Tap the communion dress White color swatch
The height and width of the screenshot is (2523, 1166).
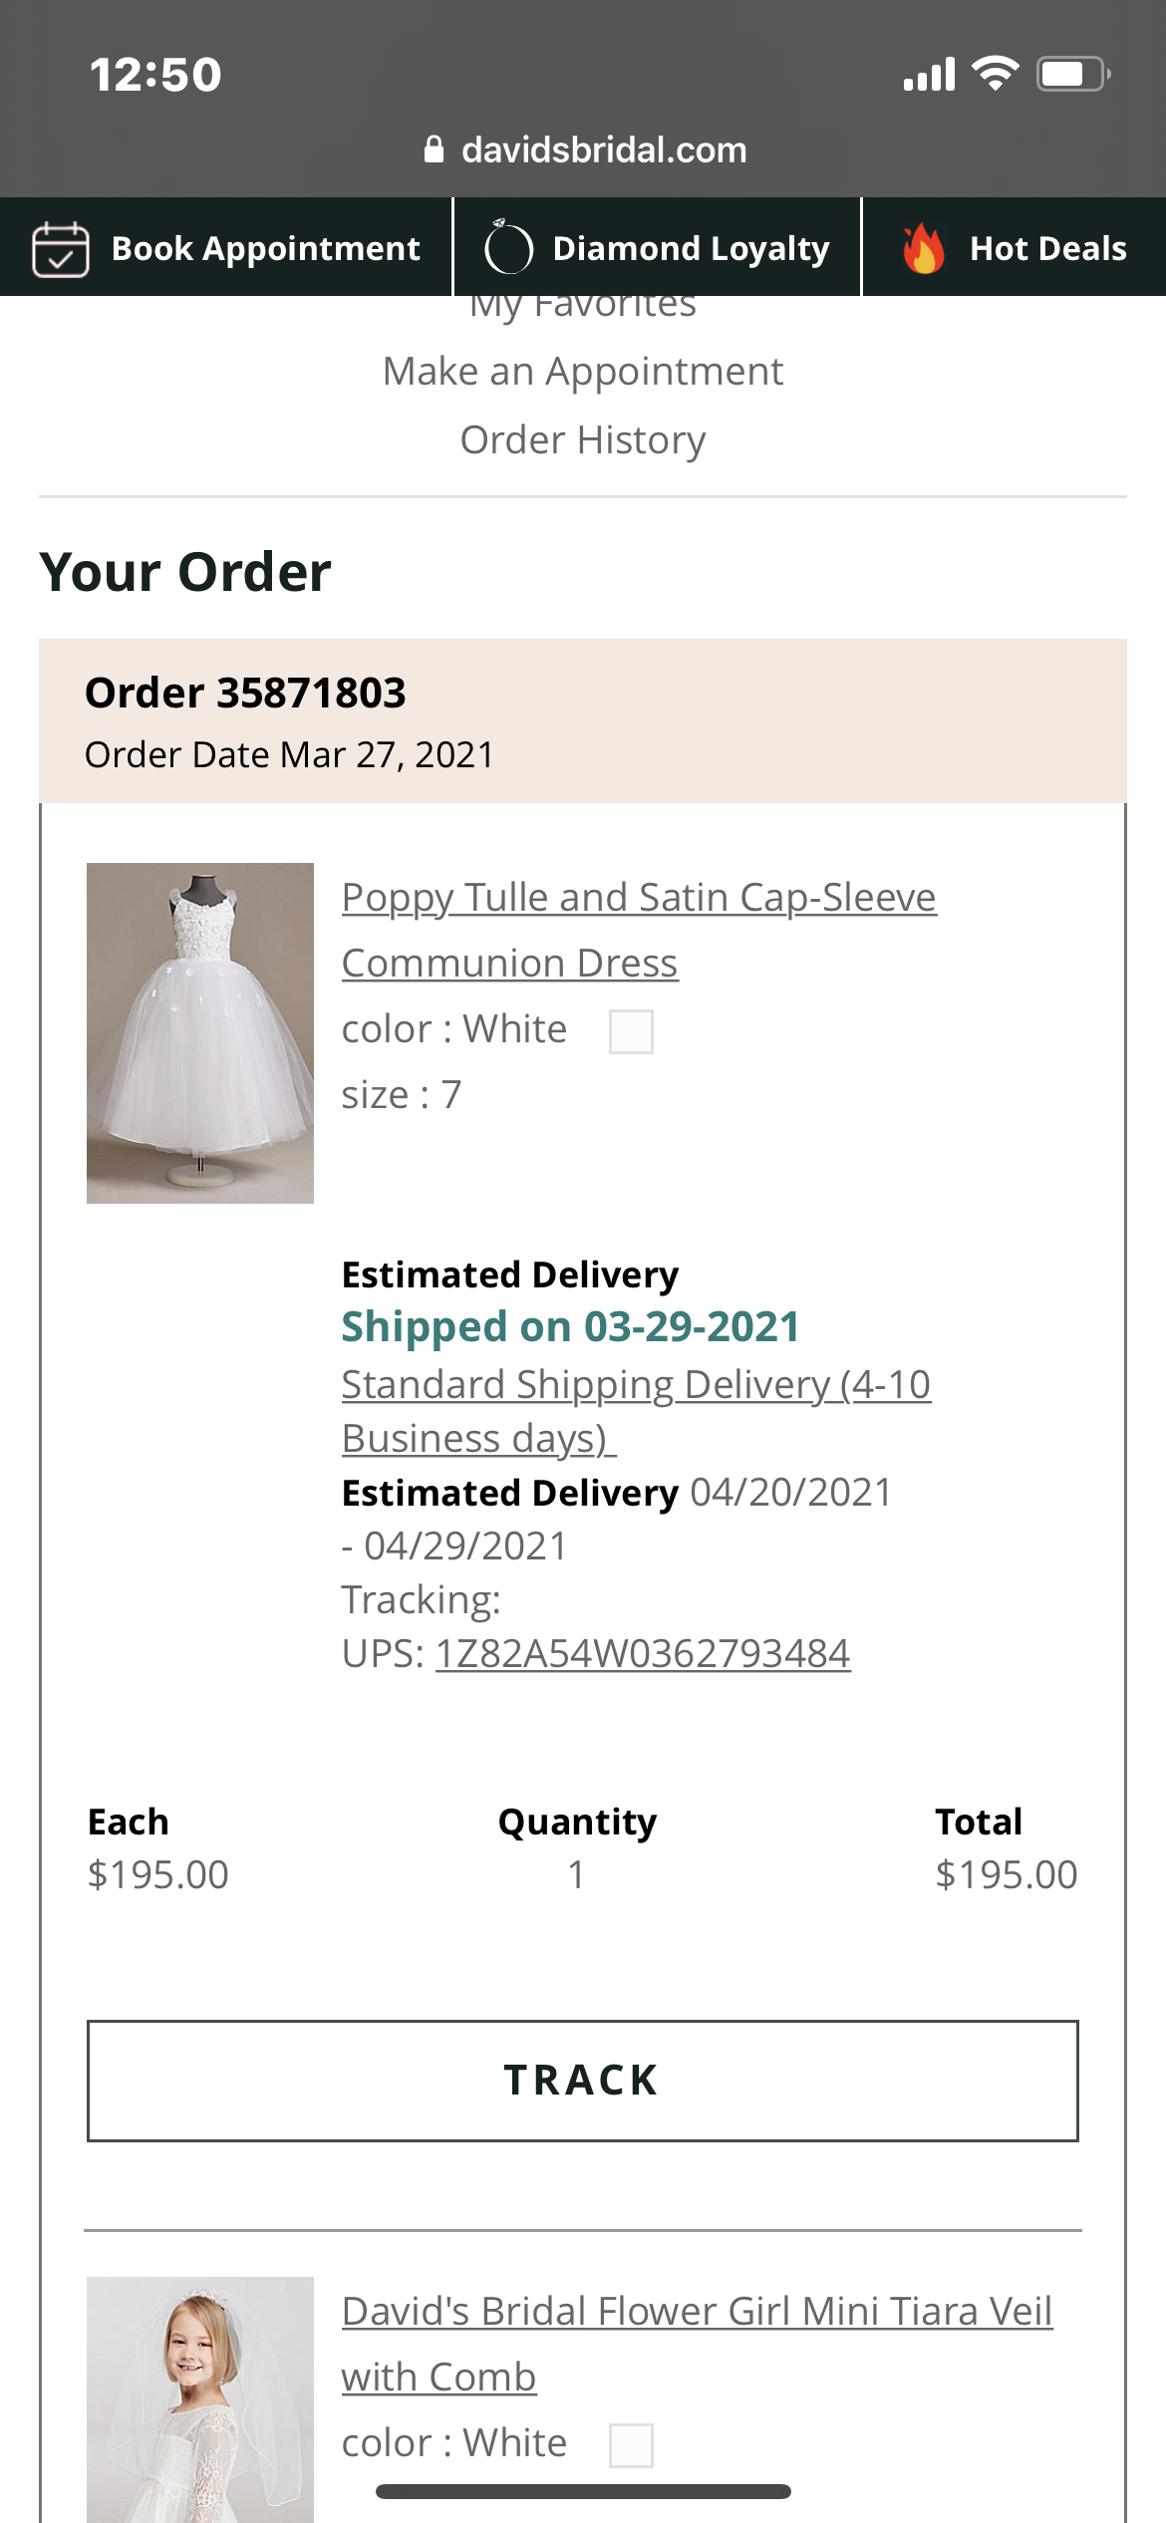point(631,1031)
